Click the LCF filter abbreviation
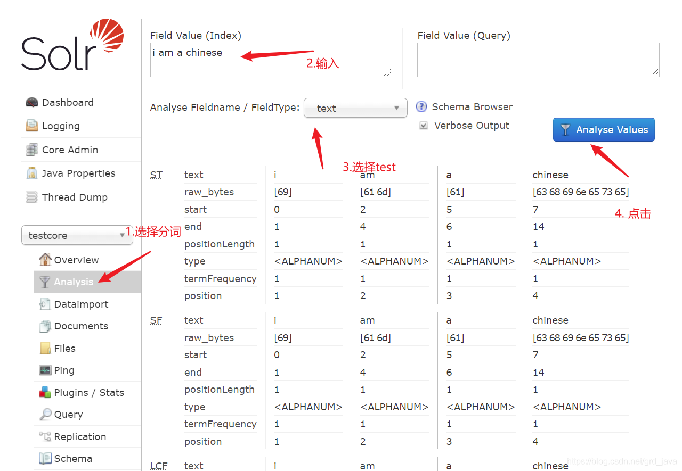This screenshot has height=471, width=682. 159,466
